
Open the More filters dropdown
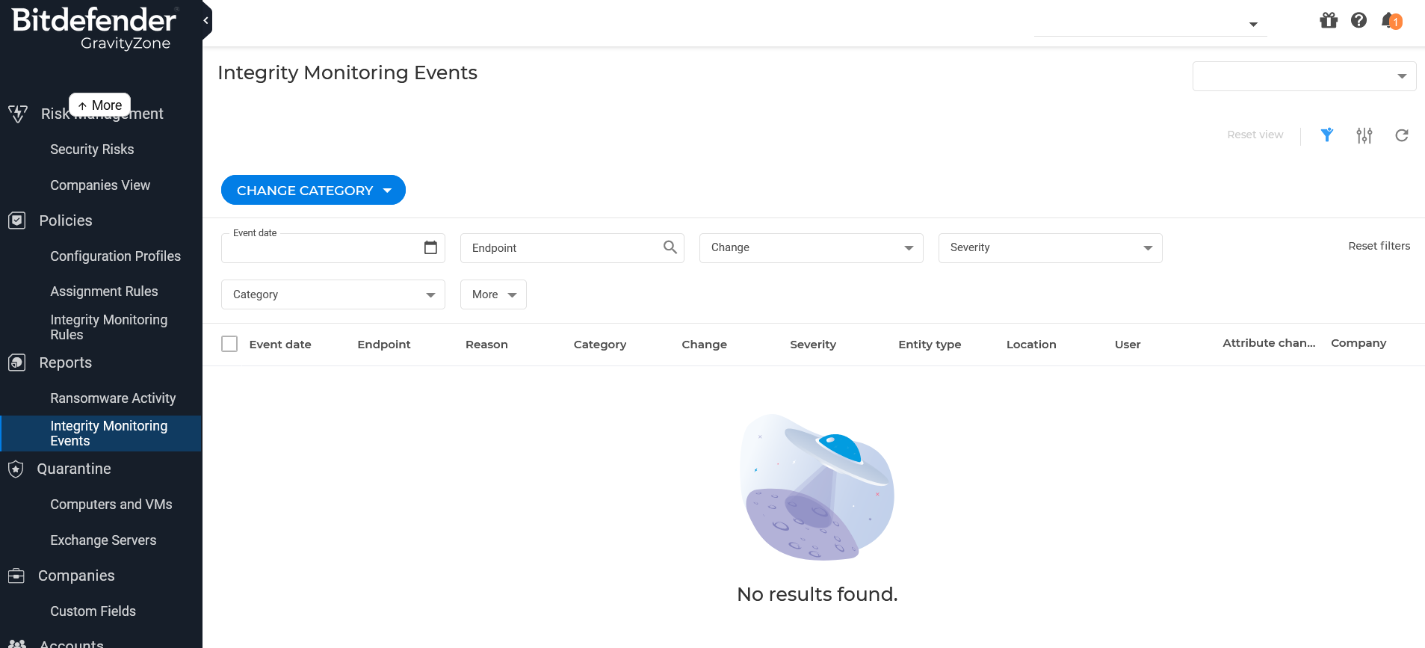tap(493, 294)
